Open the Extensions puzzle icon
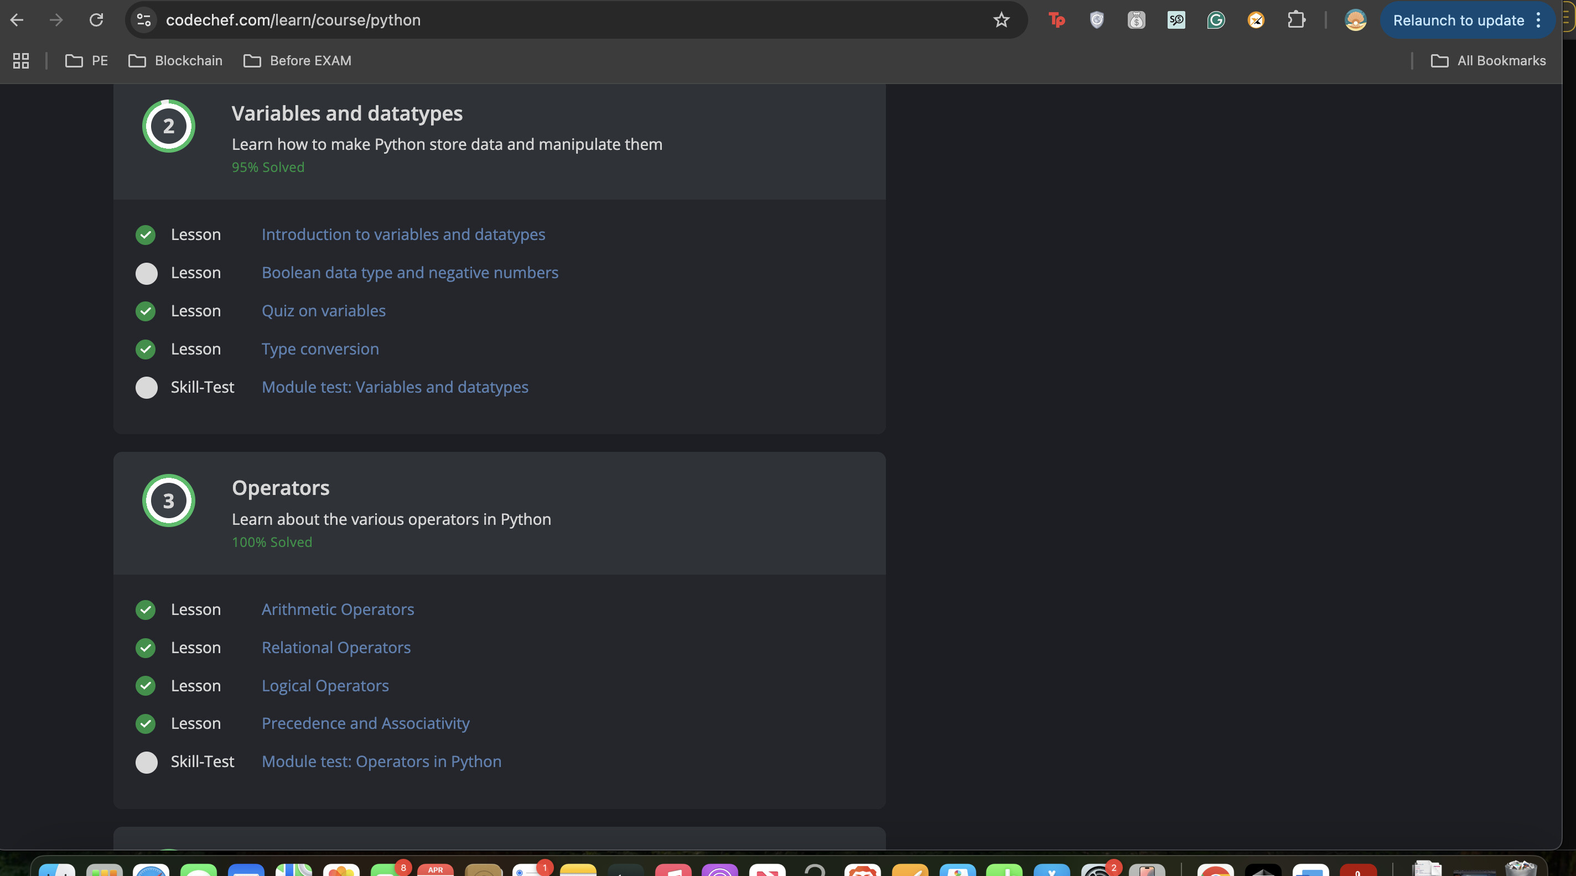Screen dimensions: 1576x876 1296,20
